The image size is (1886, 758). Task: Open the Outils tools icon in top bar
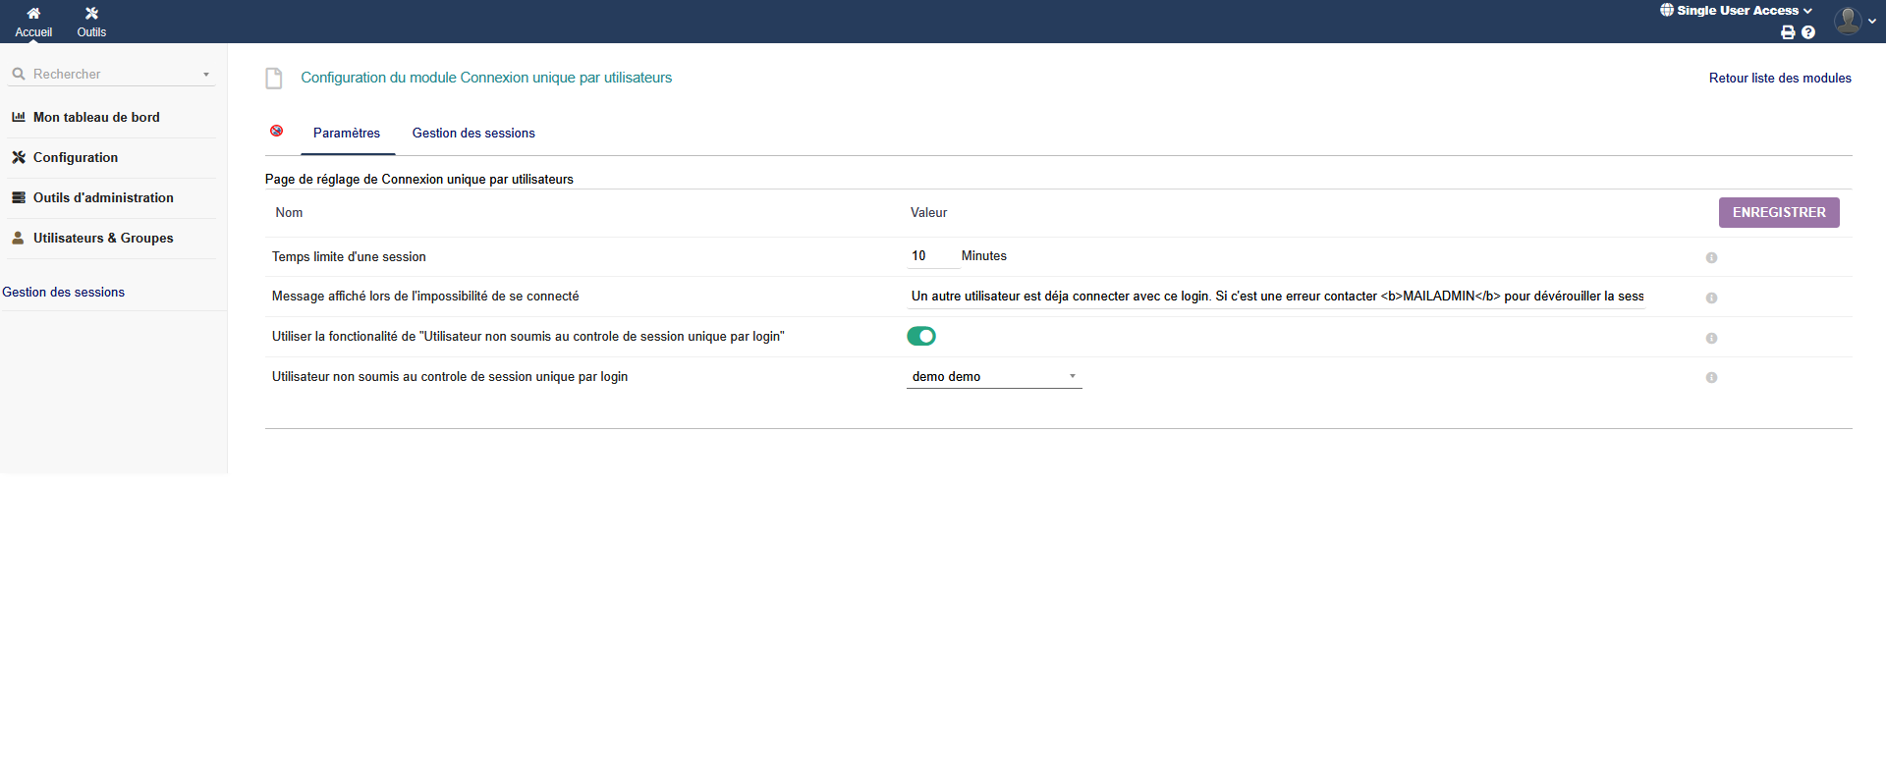pos(91,14)
